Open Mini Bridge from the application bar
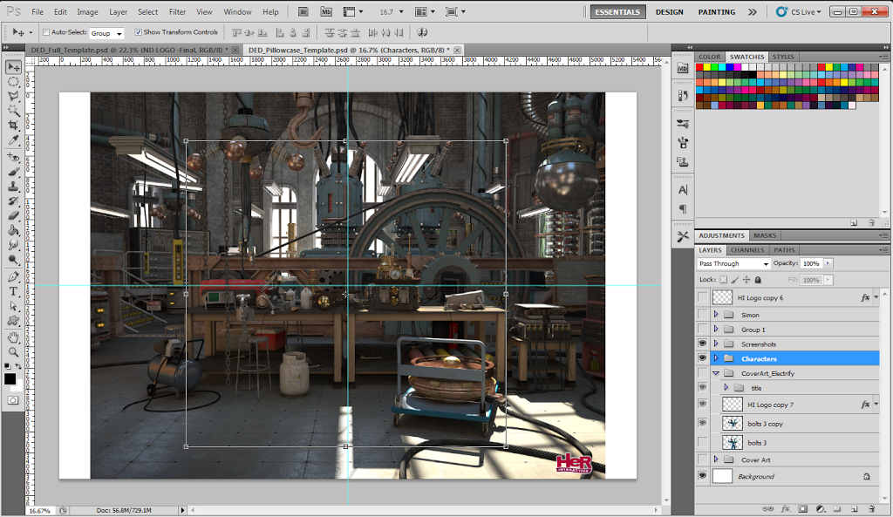 [x=326, y=11]
